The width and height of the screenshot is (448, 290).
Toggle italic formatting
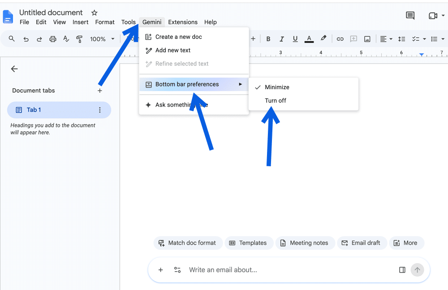click(282, 39)
